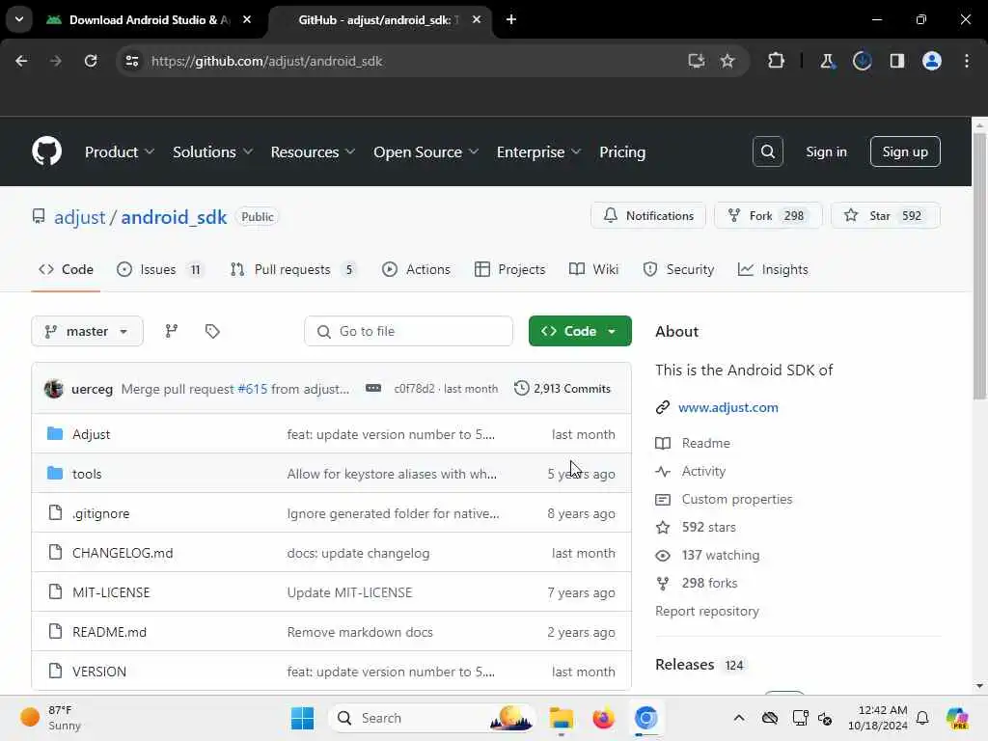
Task: Open Windows notifications bell in tray
Action: pos(921,718)
